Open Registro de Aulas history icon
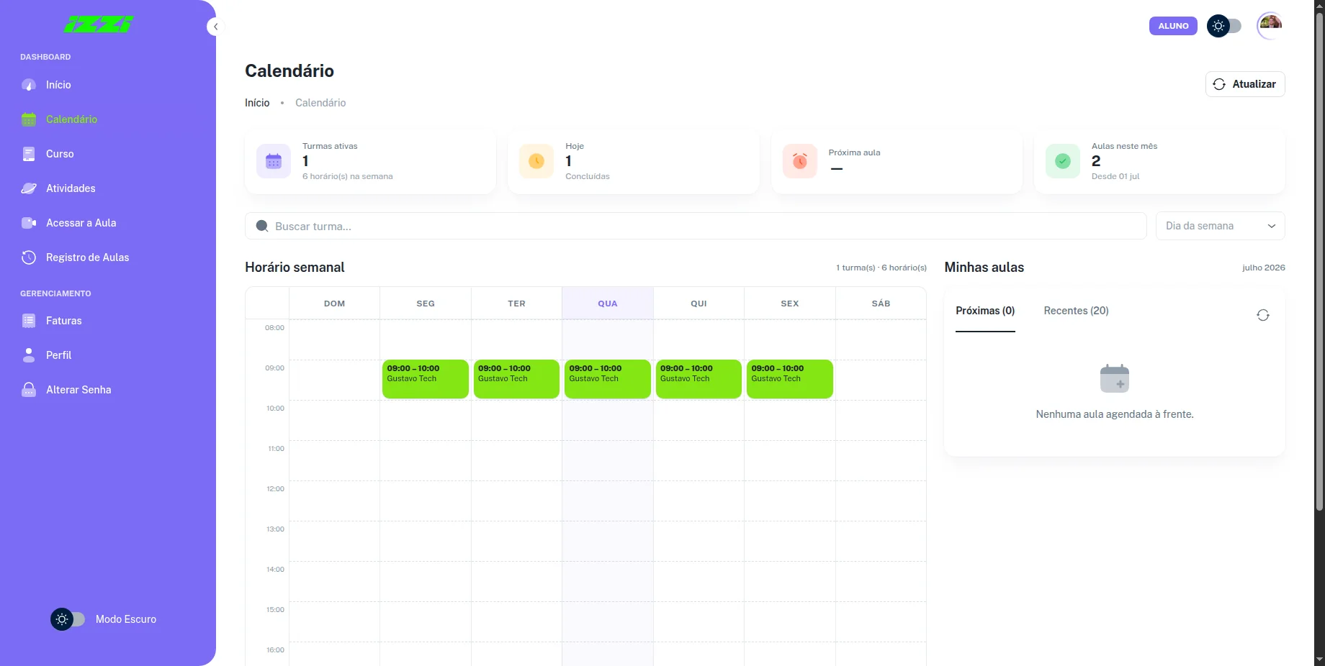Screen dimensions: 1325x666 (29, 257)
